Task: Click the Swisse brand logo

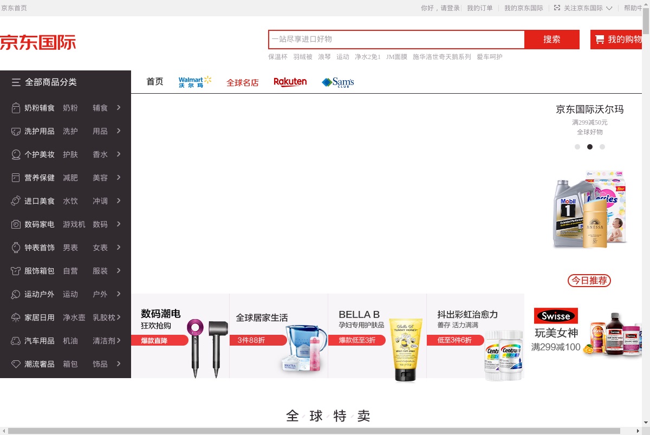Action: [x=556, y=316]
